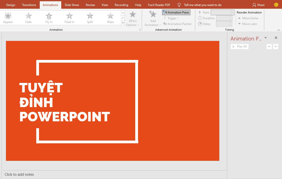This screenshot has width=282, height=179.
Task: Choose the Wipe animation effect
Action: [x=110, y=17]
